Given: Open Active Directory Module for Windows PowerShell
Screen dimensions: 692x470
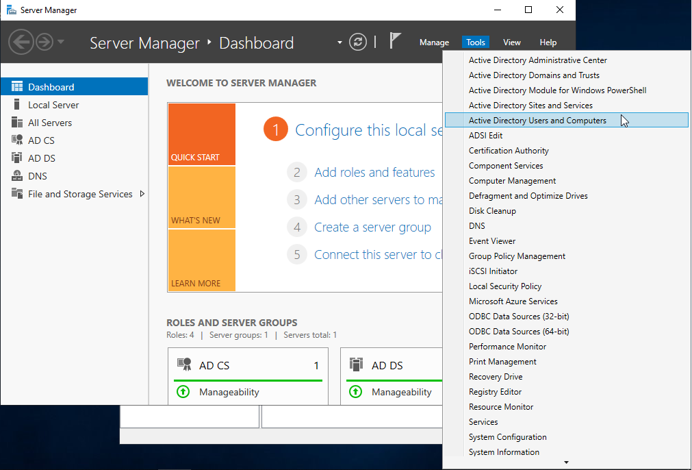Looking at the screenshot, I should (x=566, y=90).
